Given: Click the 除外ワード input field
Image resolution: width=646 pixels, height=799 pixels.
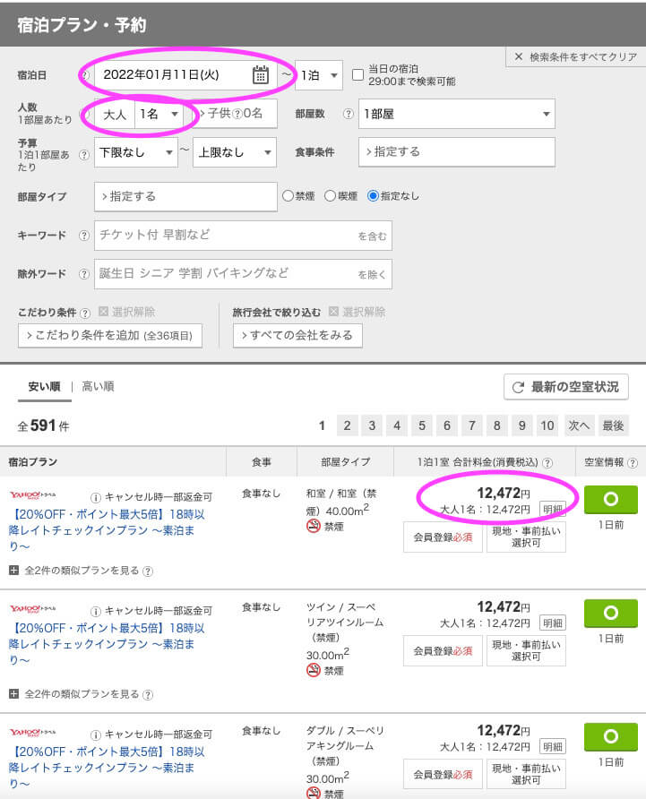Looking at the screenshot, I should (243, 274).
